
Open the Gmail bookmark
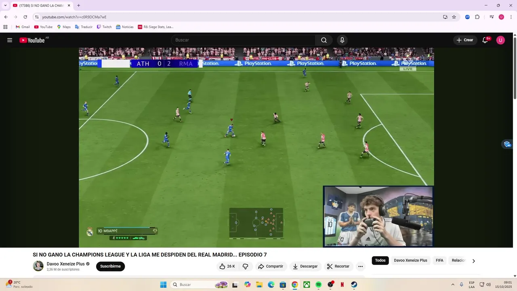coord(23,27)
